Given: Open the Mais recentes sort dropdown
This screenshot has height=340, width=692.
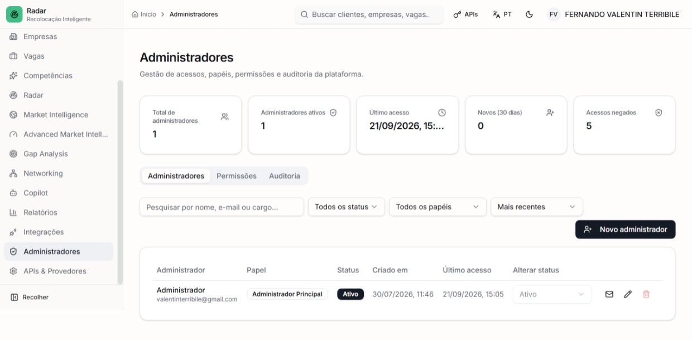Looking at the screenshot, I should point(537,207).
